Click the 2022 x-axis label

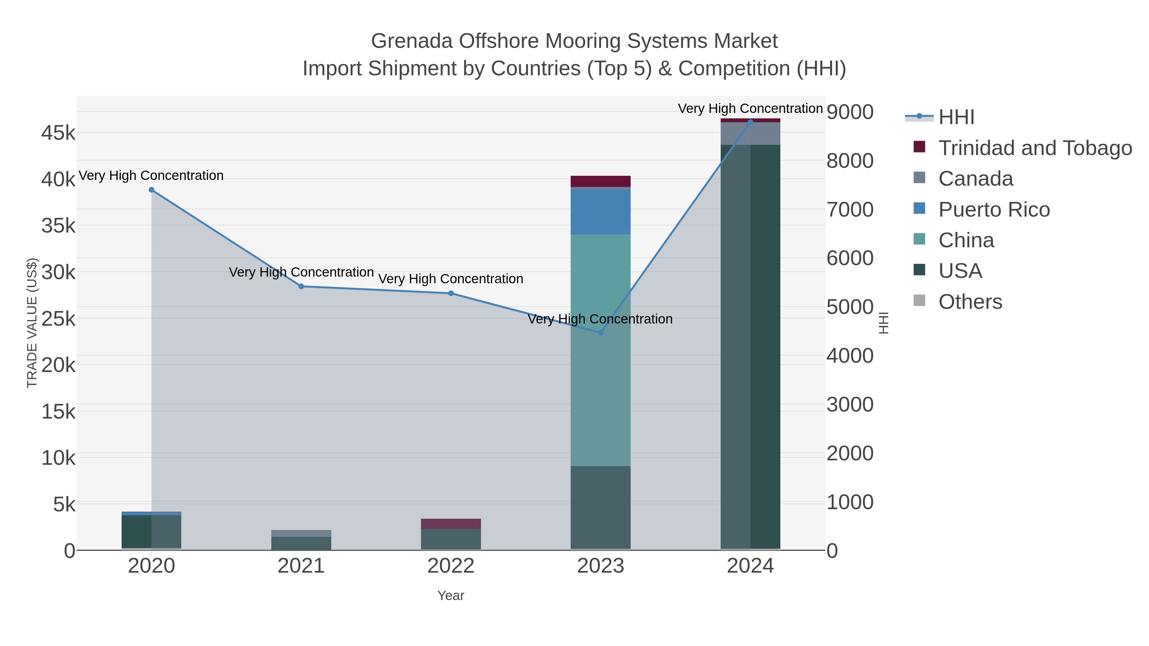point(451,566)
